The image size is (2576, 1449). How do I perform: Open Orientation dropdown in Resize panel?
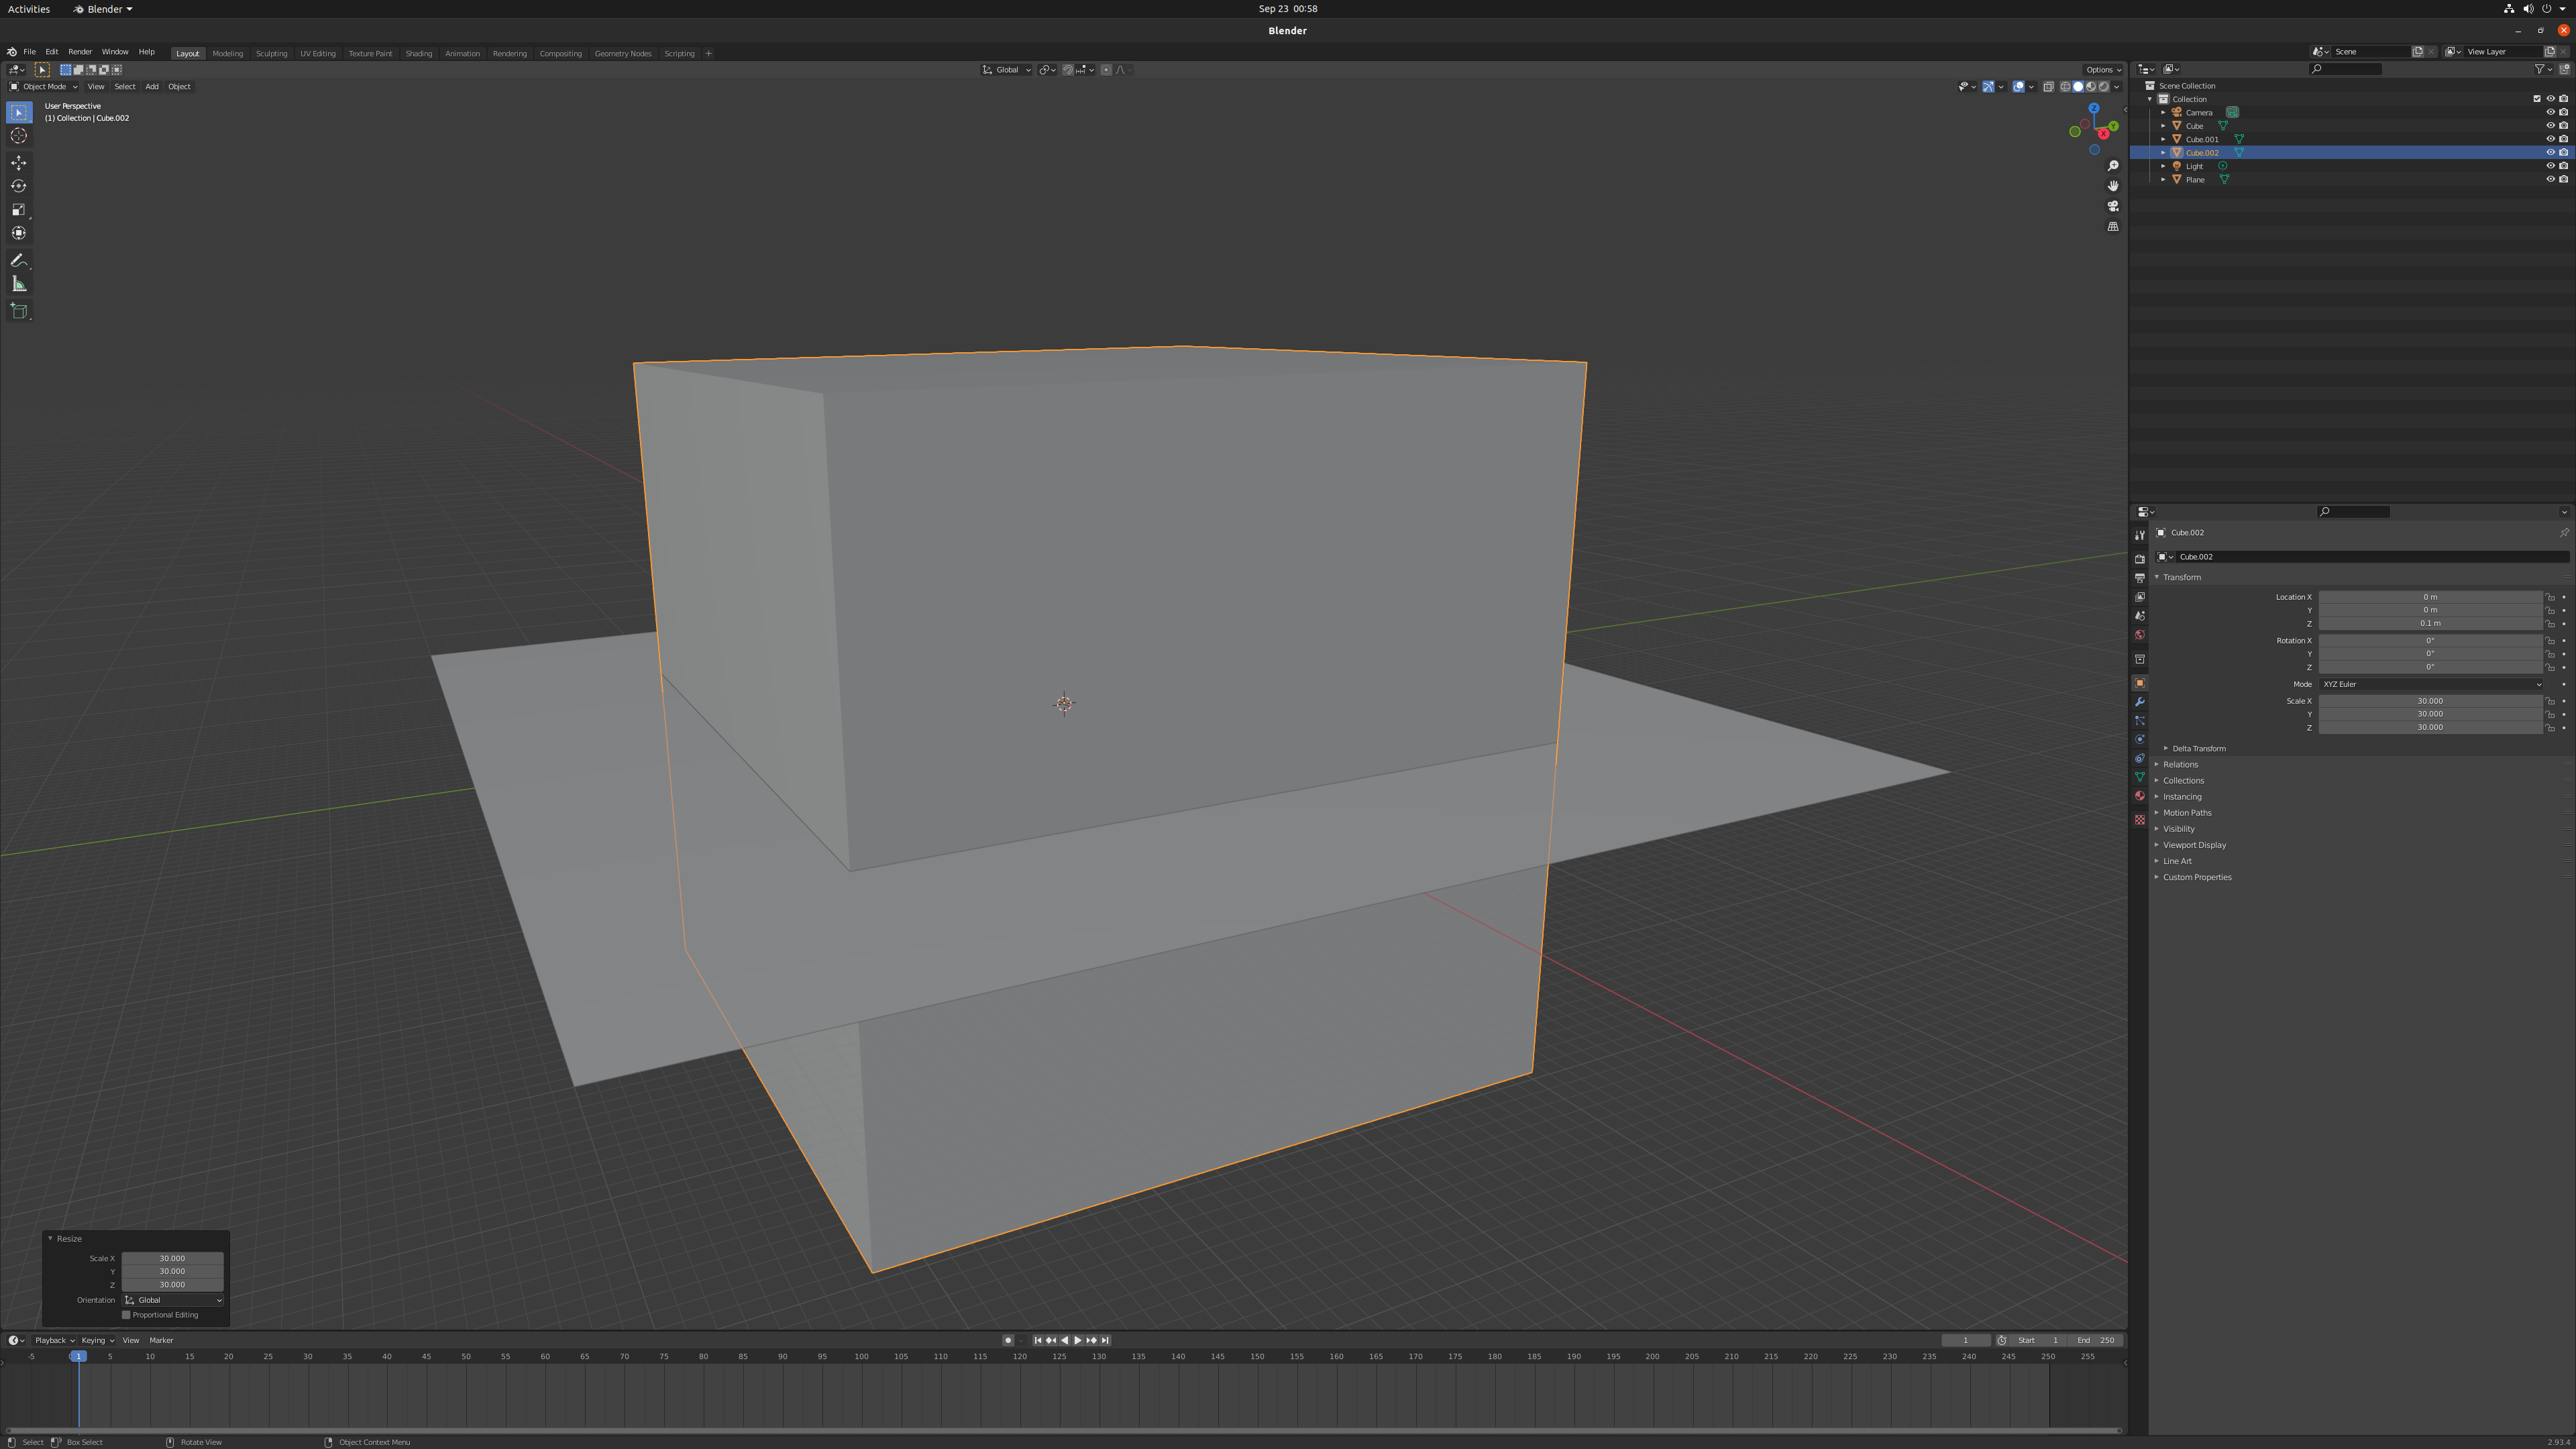173,1300
